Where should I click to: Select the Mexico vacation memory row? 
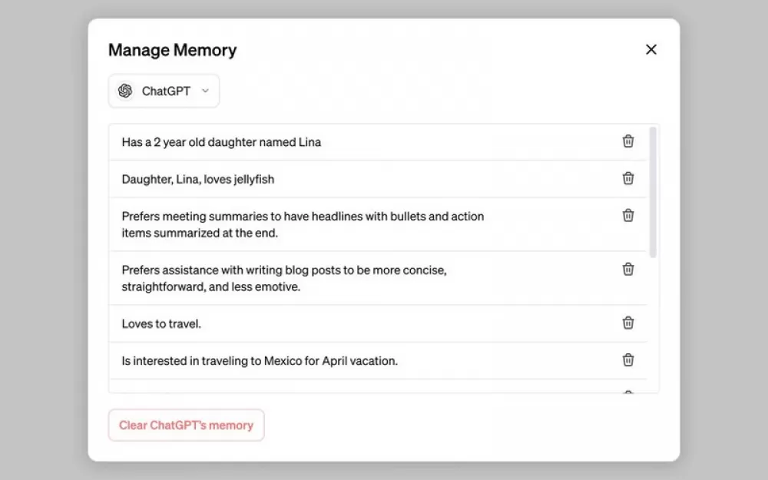click(x=378, y=360)
